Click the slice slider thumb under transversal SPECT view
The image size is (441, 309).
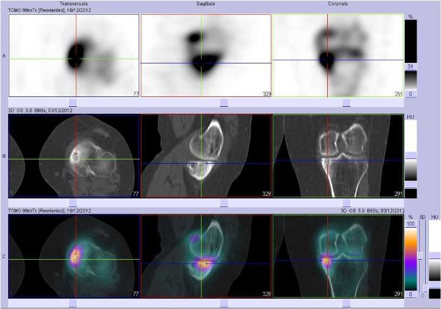pos(73,102)
